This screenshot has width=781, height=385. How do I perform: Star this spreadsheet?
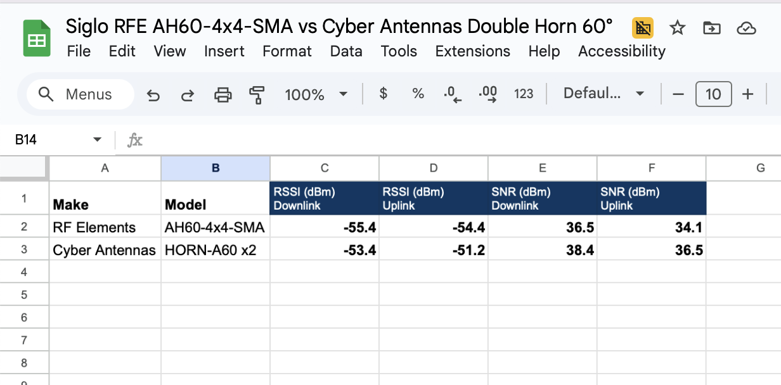[678, 28]
